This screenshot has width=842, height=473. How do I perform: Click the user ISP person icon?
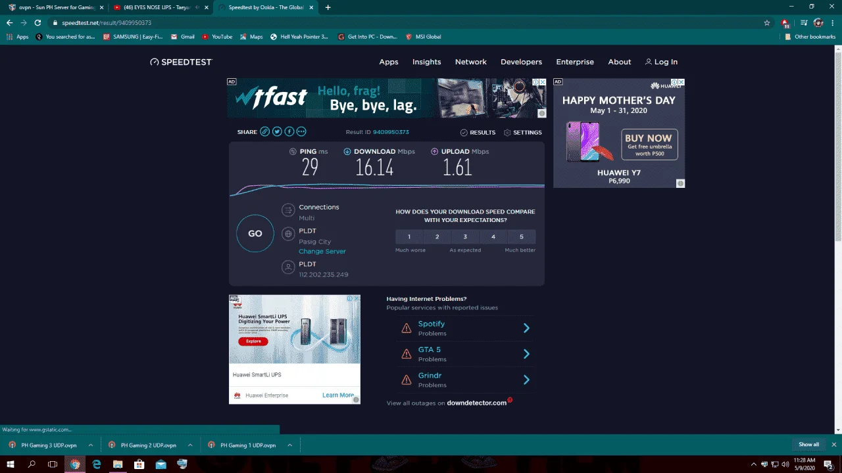[x=287, y=267]
